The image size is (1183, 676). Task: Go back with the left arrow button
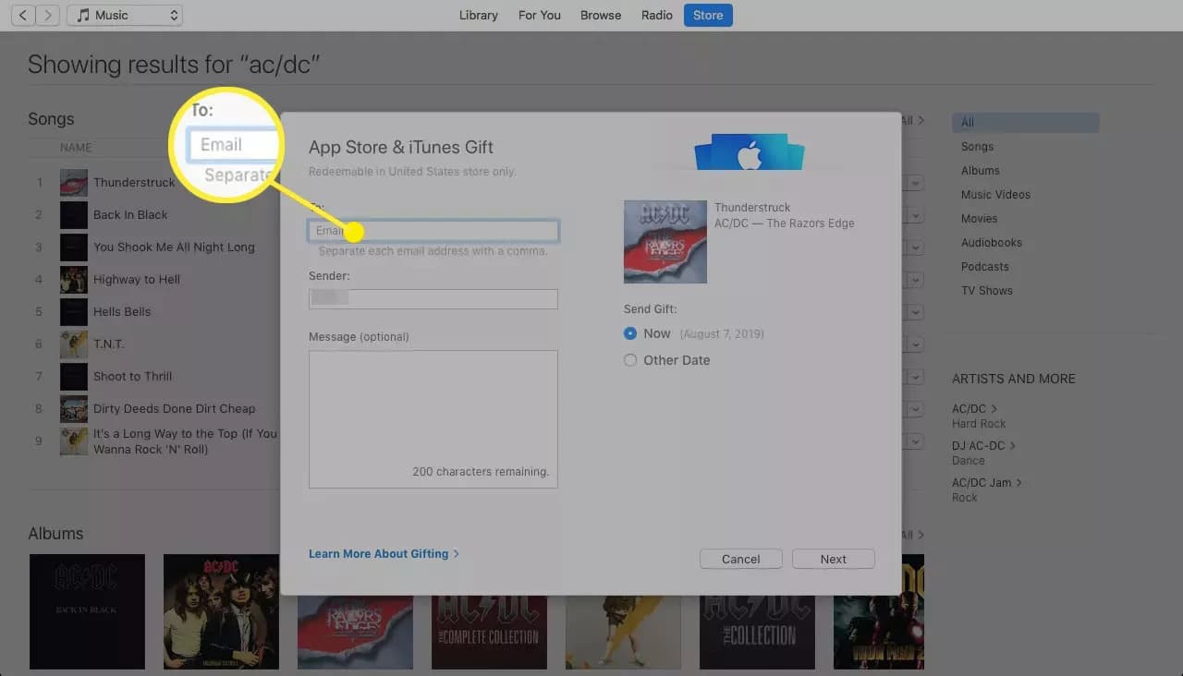(x=22, y=15)
